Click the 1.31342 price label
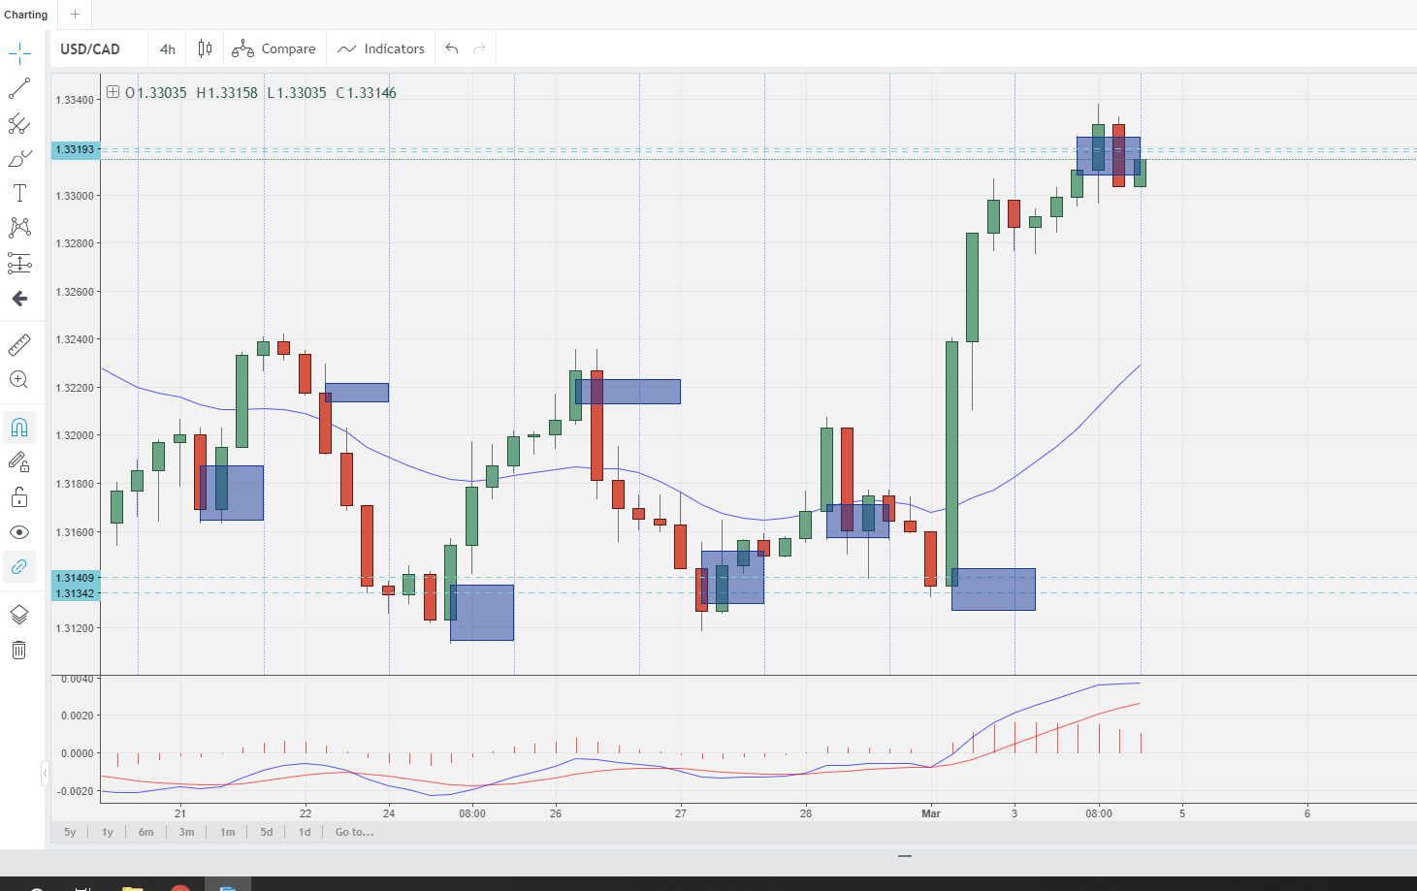This screenshot has height=891, width=1417. click(76, 593)
